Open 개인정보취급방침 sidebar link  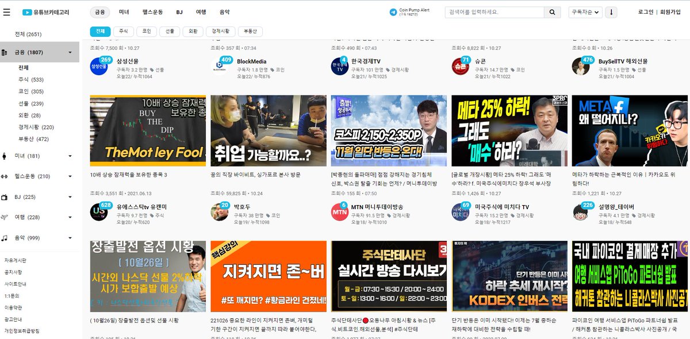click(x=22, y=331)
